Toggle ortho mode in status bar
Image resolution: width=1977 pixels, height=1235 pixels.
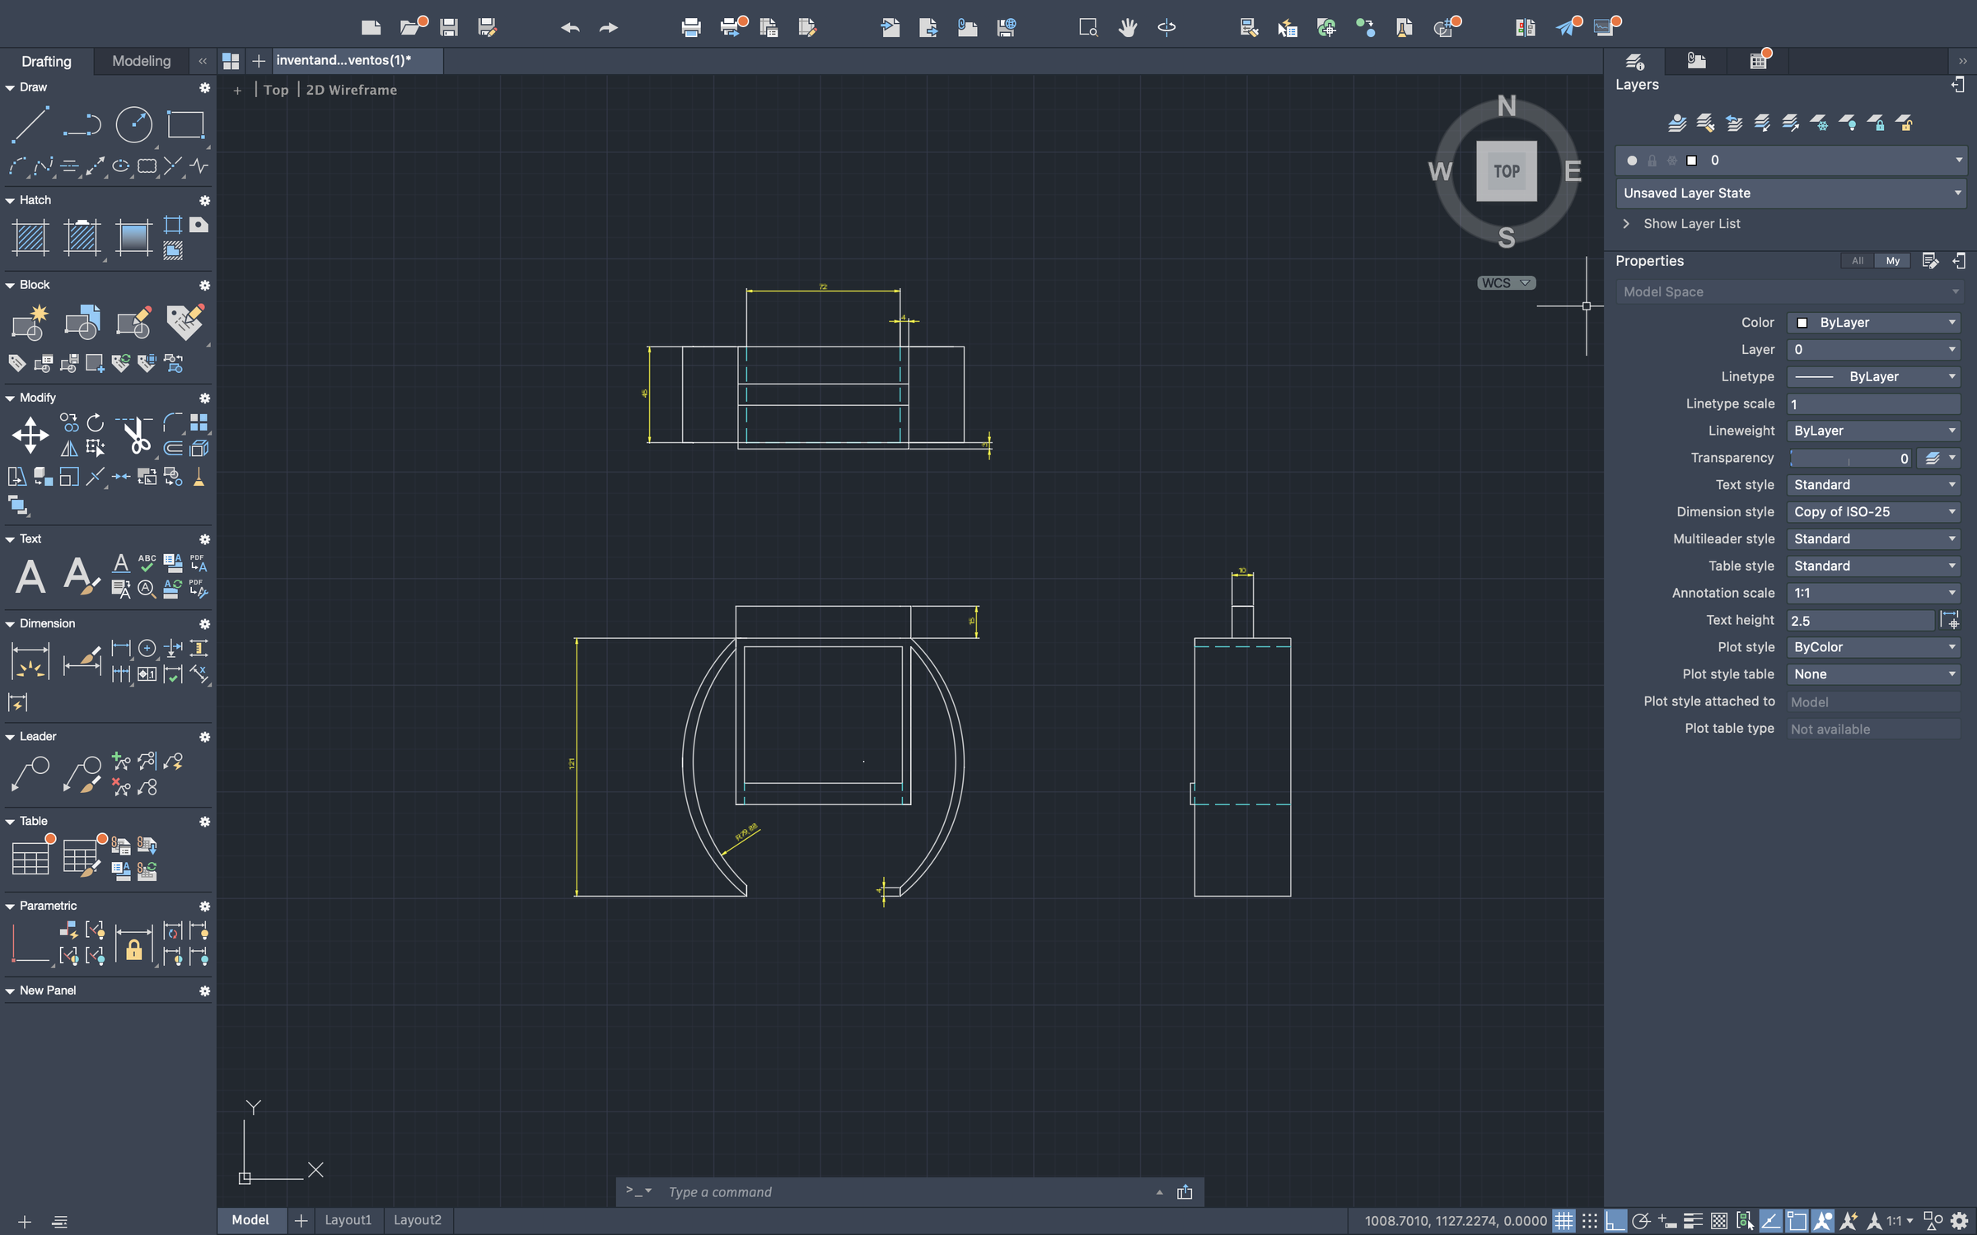coord(1615,1220)
